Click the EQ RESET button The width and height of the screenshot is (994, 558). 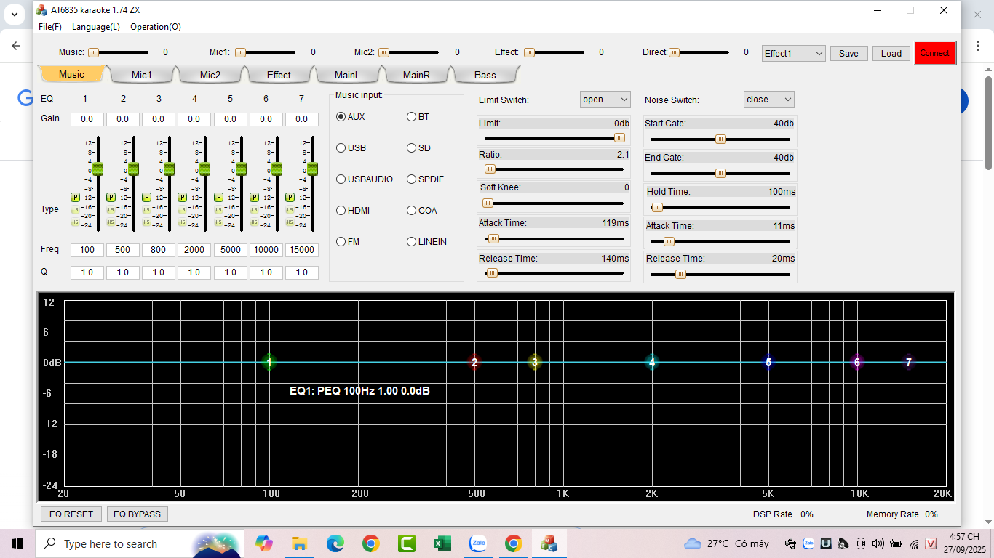click(71, 514)
